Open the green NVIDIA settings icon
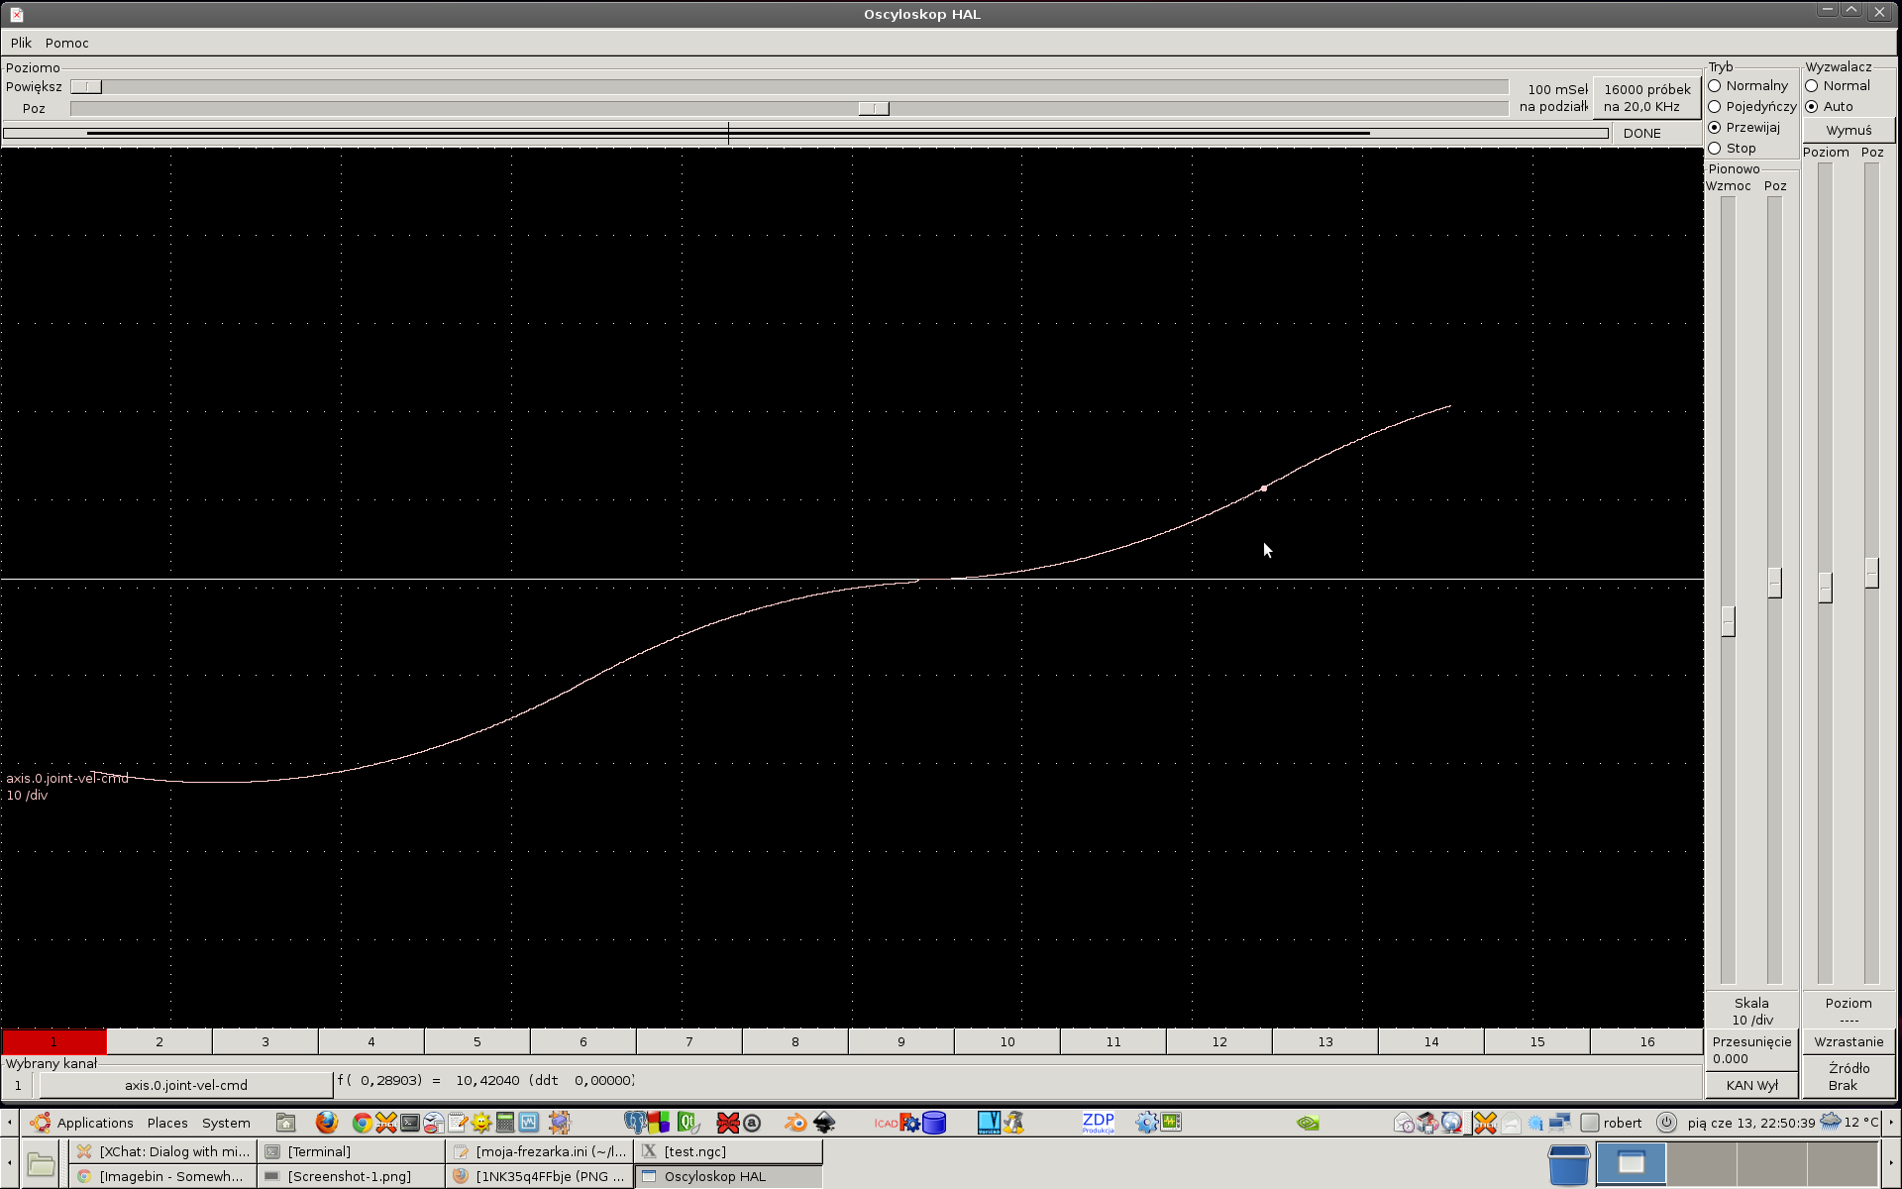Viewport: 1902px width, 1189px height. click(1308, 1123)
